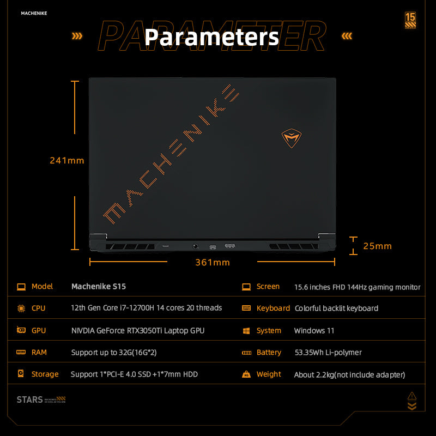Click the GPU graphics card icon
436x436 pixels.
(21, 330)
